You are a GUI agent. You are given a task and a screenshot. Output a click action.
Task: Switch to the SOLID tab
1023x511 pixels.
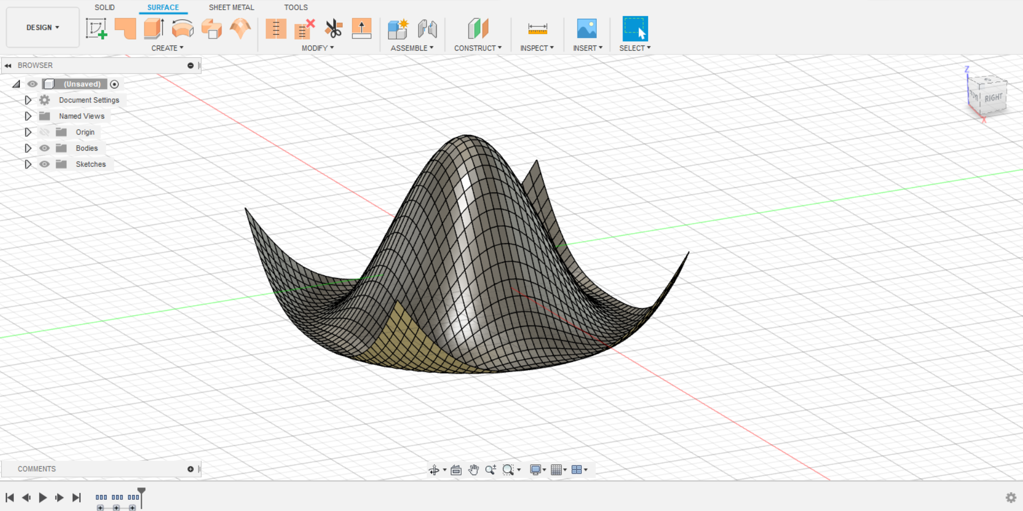(104, 7)
